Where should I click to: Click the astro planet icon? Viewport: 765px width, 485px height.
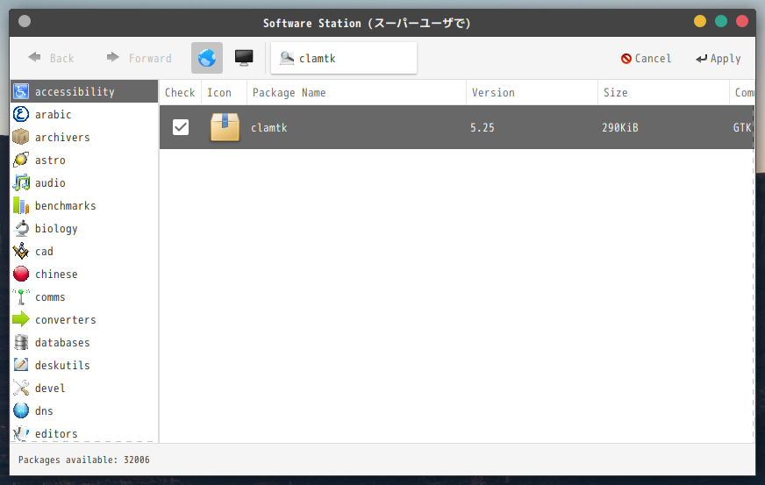(x=21, y=160)
